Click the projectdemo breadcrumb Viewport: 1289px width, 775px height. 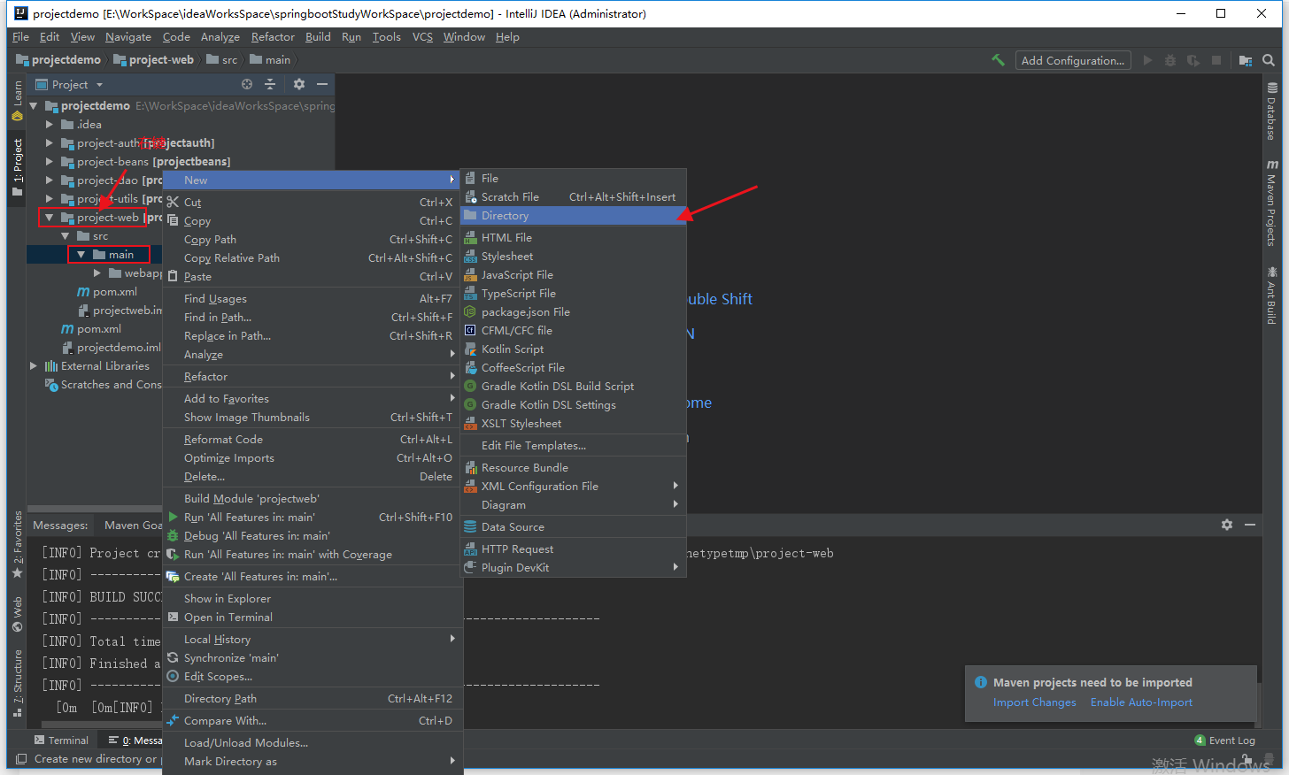(x=58, y=60)
